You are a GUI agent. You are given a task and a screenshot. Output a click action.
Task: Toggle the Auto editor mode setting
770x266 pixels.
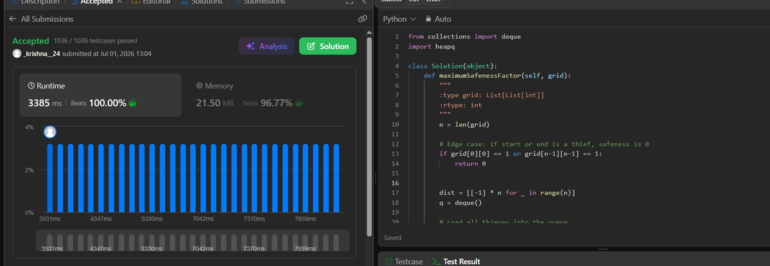click(438, 19)
